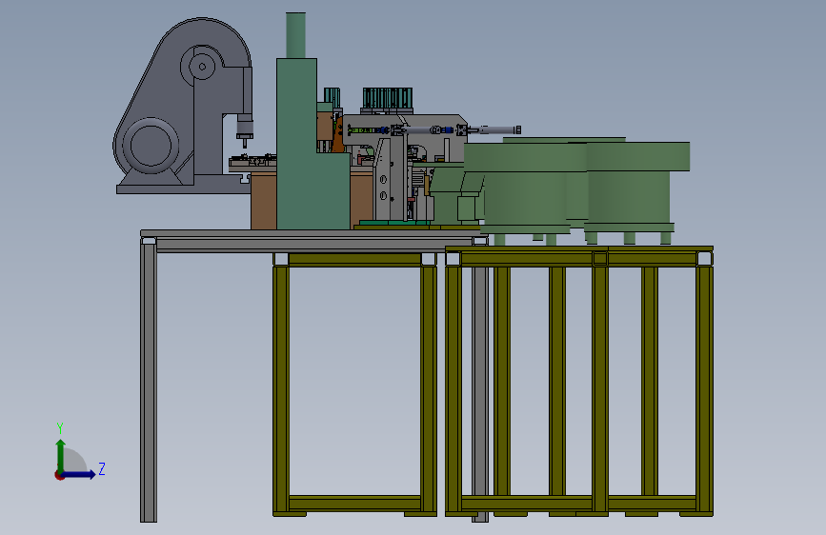Click the blue Z axis arrow of the triad
This screenshot has height=535, width=826.
point(79,474)
